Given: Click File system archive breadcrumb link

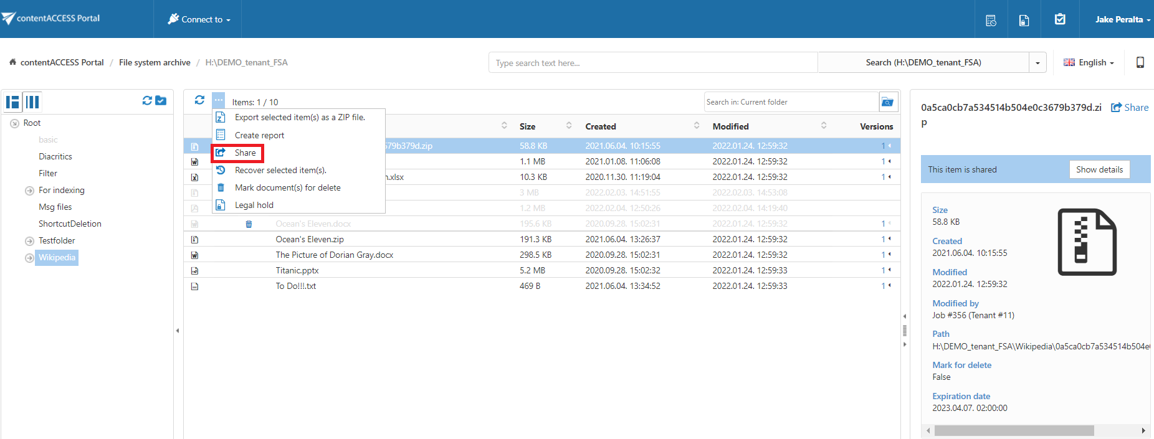Looking at the screenshot, I should pos(155,62).
